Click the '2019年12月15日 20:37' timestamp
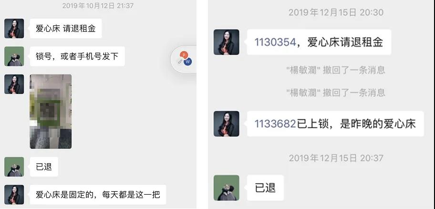 click(x=336, y=158)
